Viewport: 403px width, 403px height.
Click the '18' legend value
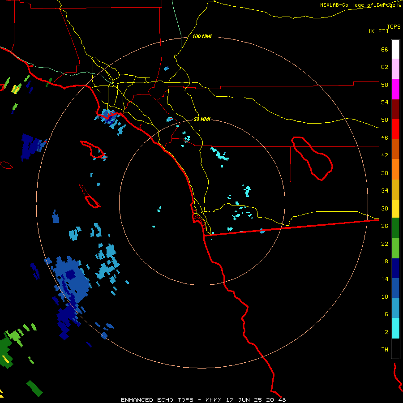pos(385,262)
